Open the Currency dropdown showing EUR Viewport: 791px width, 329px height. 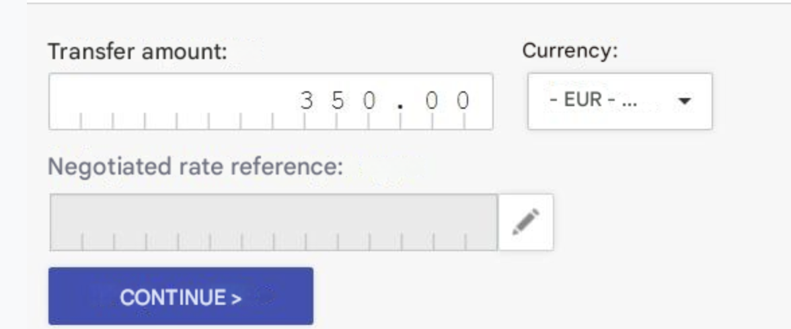(x=619, y=101)
